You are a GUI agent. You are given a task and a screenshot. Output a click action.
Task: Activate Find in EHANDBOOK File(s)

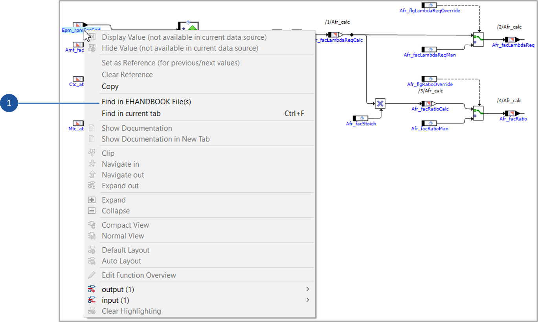[x=146, y=101]
